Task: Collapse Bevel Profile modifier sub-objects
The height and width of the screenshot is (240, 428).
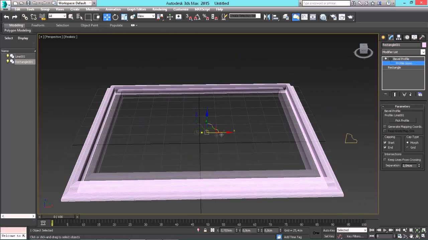Action: pyautogui.click(x=390, y=59)
